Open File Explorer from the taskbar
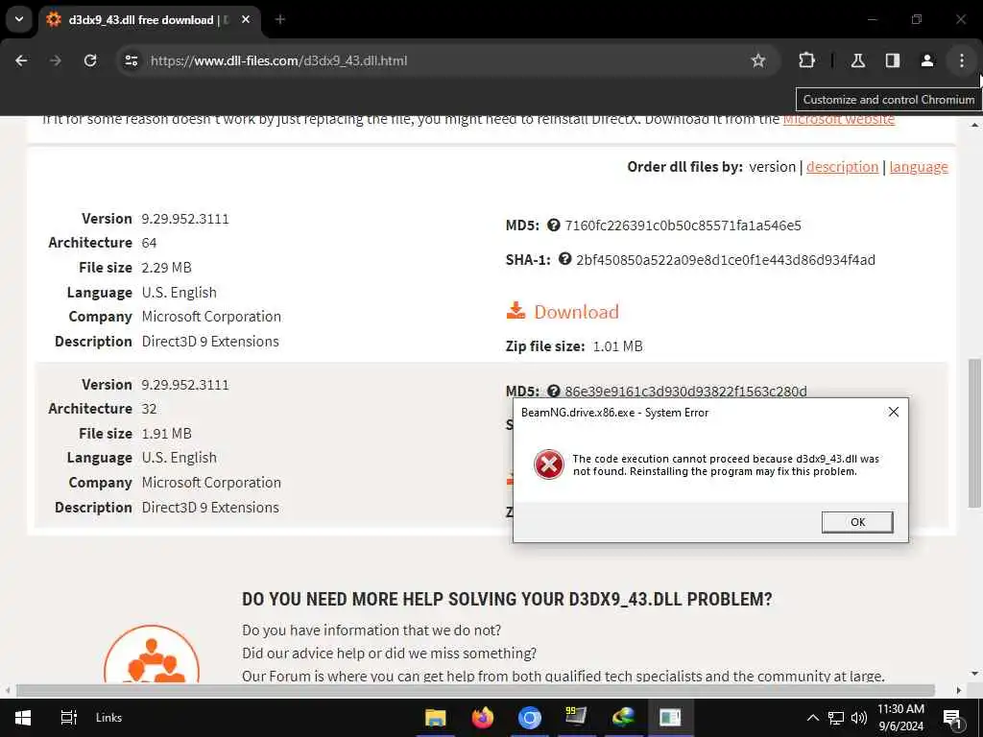This screenshot has height=737, width=983. tap(435, 718)
